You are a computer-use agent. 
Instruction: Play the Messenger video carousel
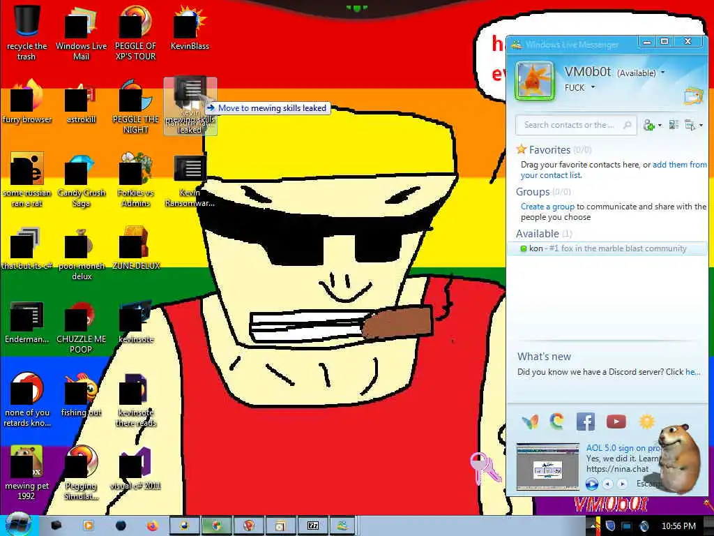tap(591, 484)
